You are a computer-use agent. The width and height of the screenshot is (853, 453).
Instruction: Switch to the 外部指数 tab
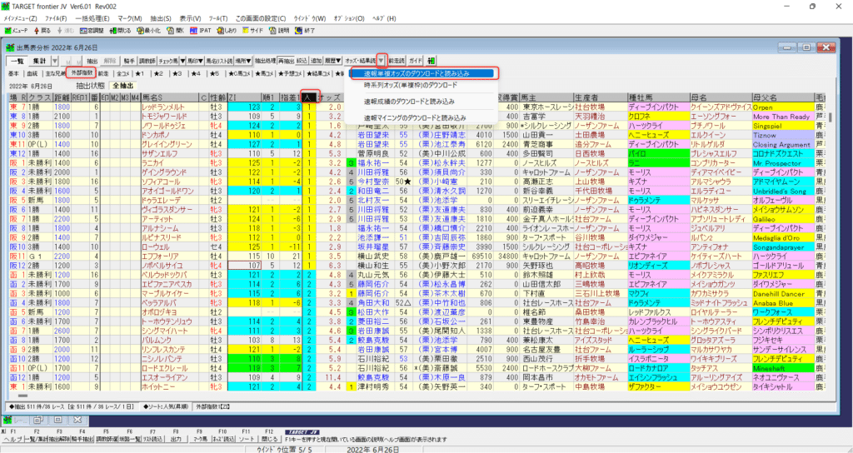(82, 73)
